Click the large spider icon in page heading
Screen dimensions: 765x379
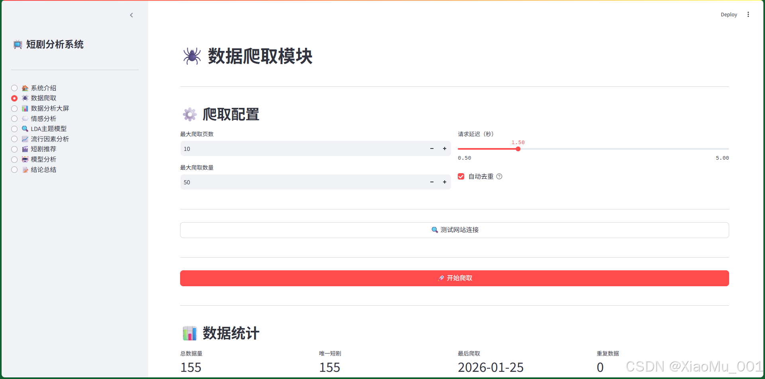click(192, 56)
